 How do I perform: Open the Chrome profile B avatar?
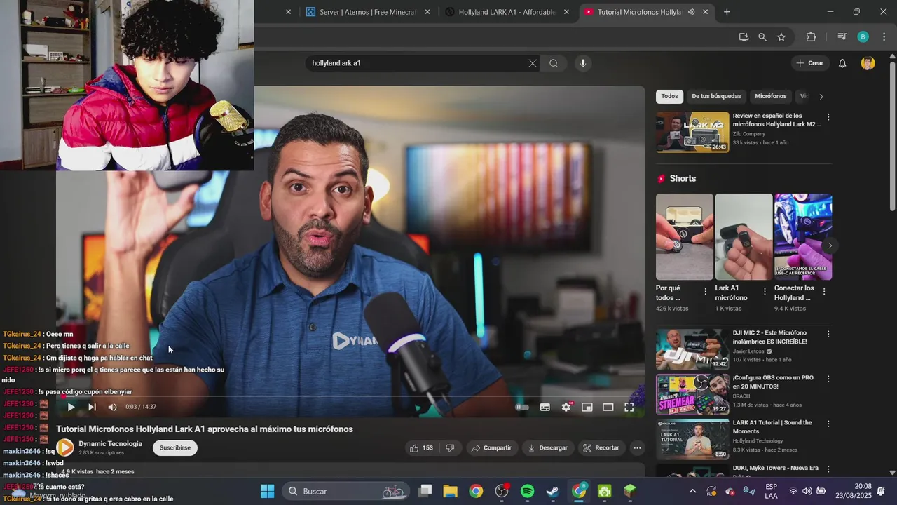(863, 37)
